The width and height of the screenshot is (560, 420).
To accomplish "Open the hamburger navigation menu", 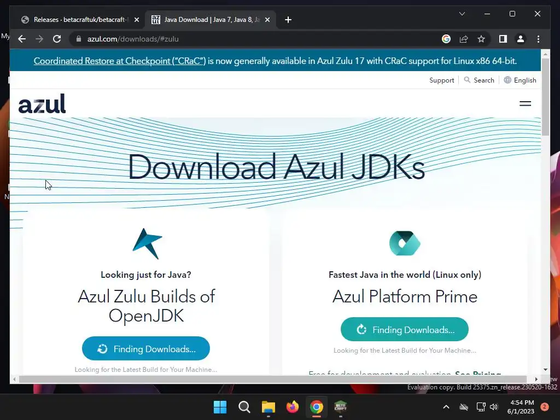I will click(525, 103).
